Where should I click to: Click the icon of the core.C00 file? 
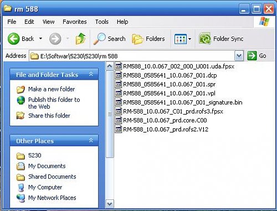coord(119,120)
